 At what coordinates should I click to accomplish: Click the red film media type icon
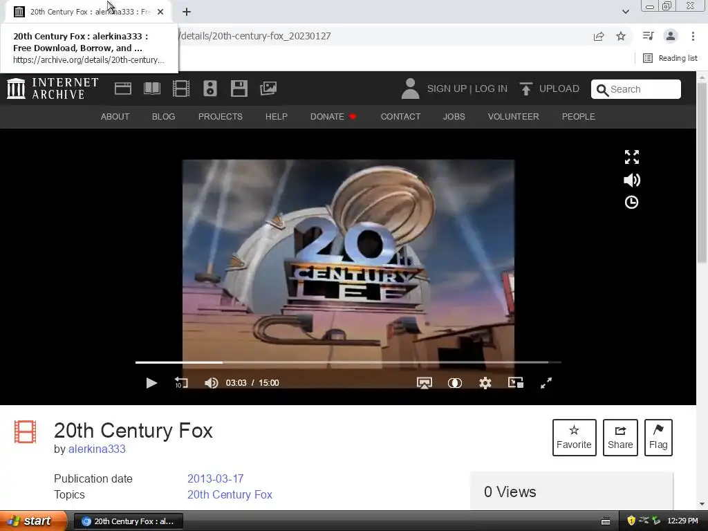coord(25,431)
